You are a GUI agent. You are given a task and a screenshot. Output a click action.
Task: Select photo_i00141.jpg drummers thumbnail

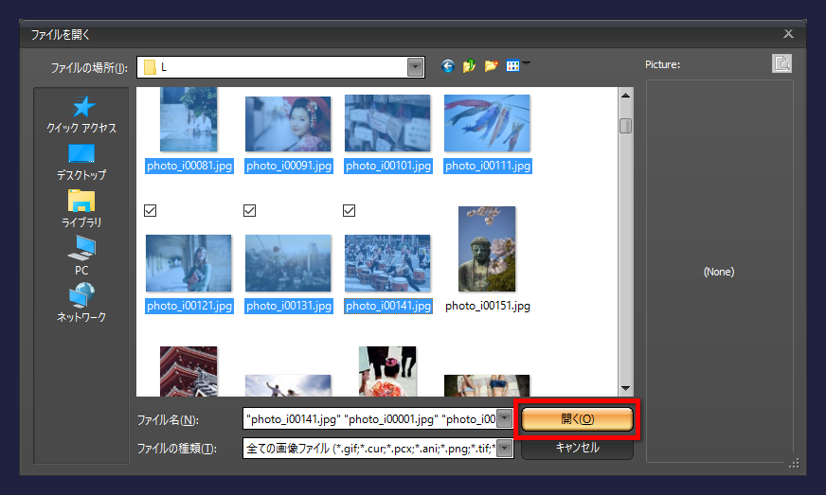[x=387, y=263]
